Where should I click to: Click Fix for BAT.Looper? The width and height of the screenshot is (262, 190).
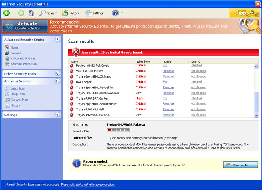coord(165,82)
